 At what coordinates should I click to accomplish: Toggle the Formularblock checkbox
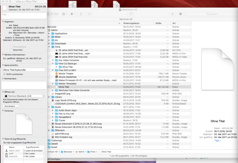pos(11,47)
